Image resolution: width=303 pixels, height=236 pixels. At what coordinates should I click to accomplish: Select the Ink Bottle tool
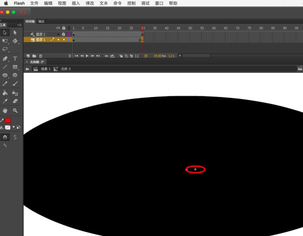click(x=15, y=93)
